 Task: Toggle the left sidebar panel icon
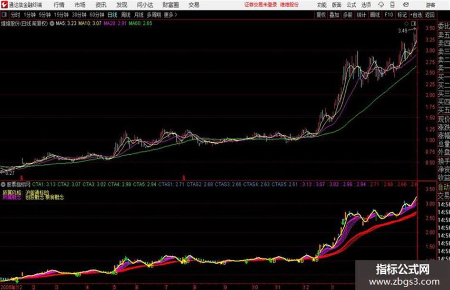click(x=4, y=15)
